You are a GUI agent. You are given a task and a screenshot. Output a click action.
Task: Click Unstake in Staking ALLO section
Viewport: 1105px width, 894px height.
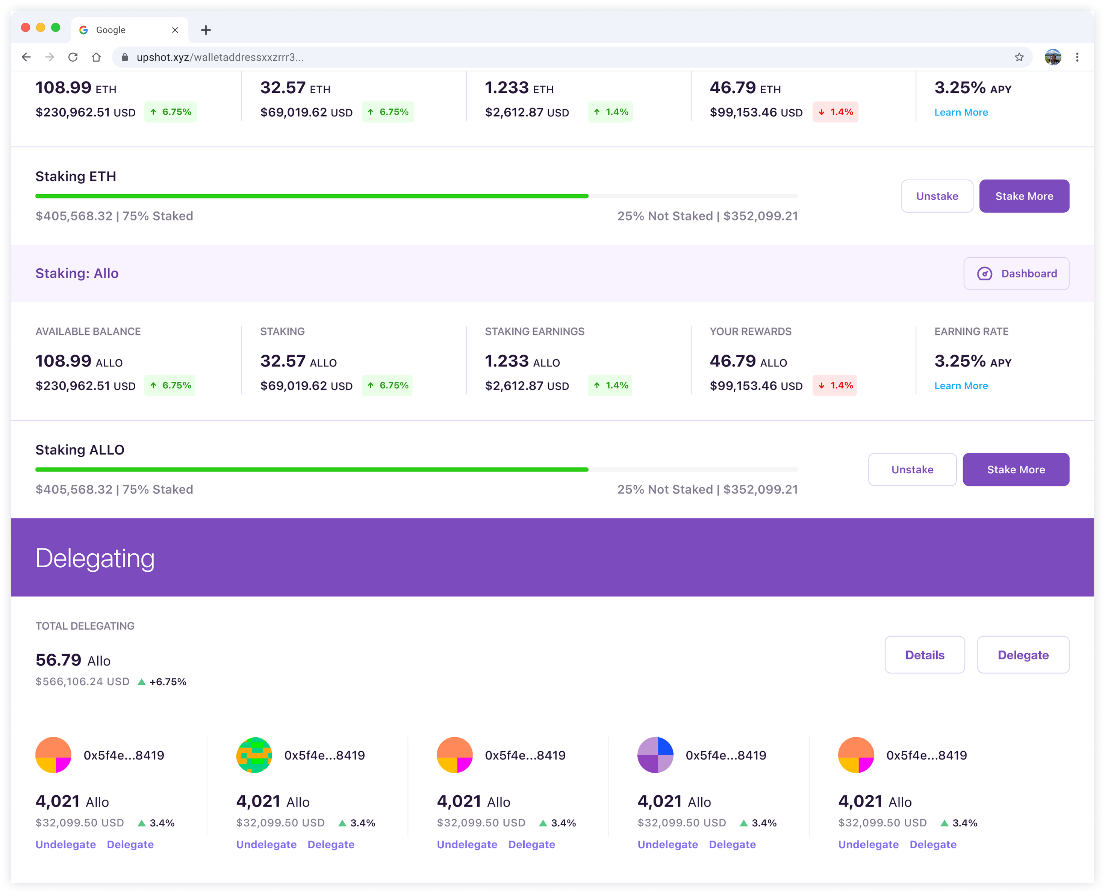point(912,470)
